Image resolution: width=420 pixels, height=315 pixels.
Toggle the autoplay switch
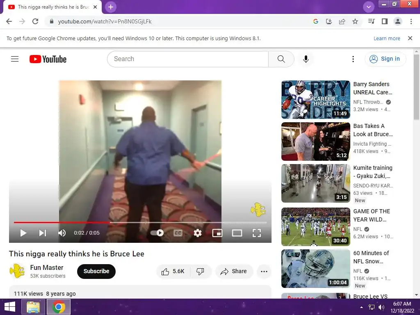pos(157,233)
